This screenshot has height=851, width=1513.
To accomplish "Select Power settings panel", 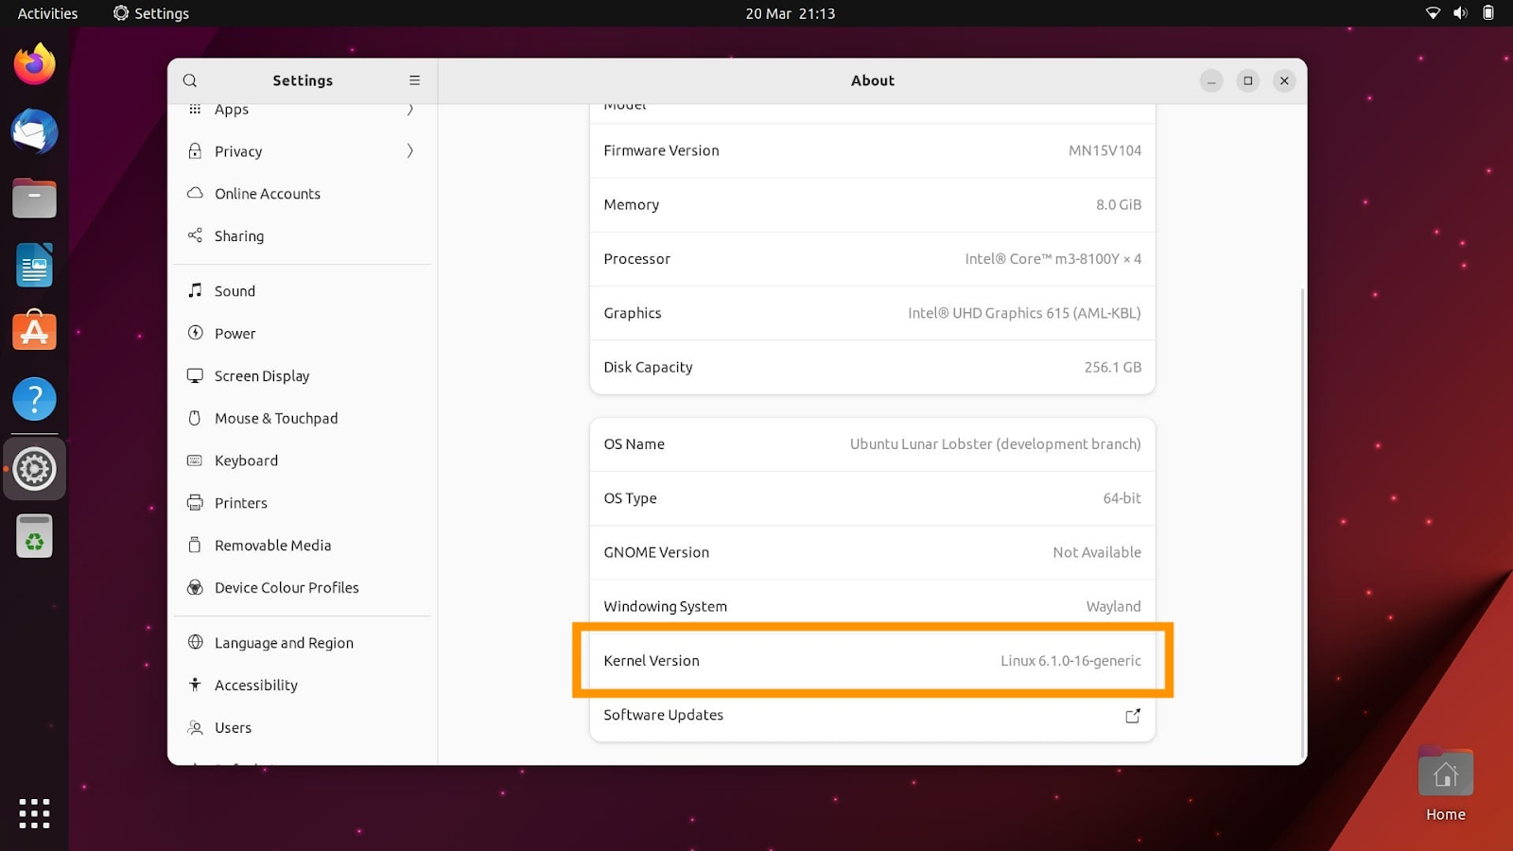I will click(303, 333).
